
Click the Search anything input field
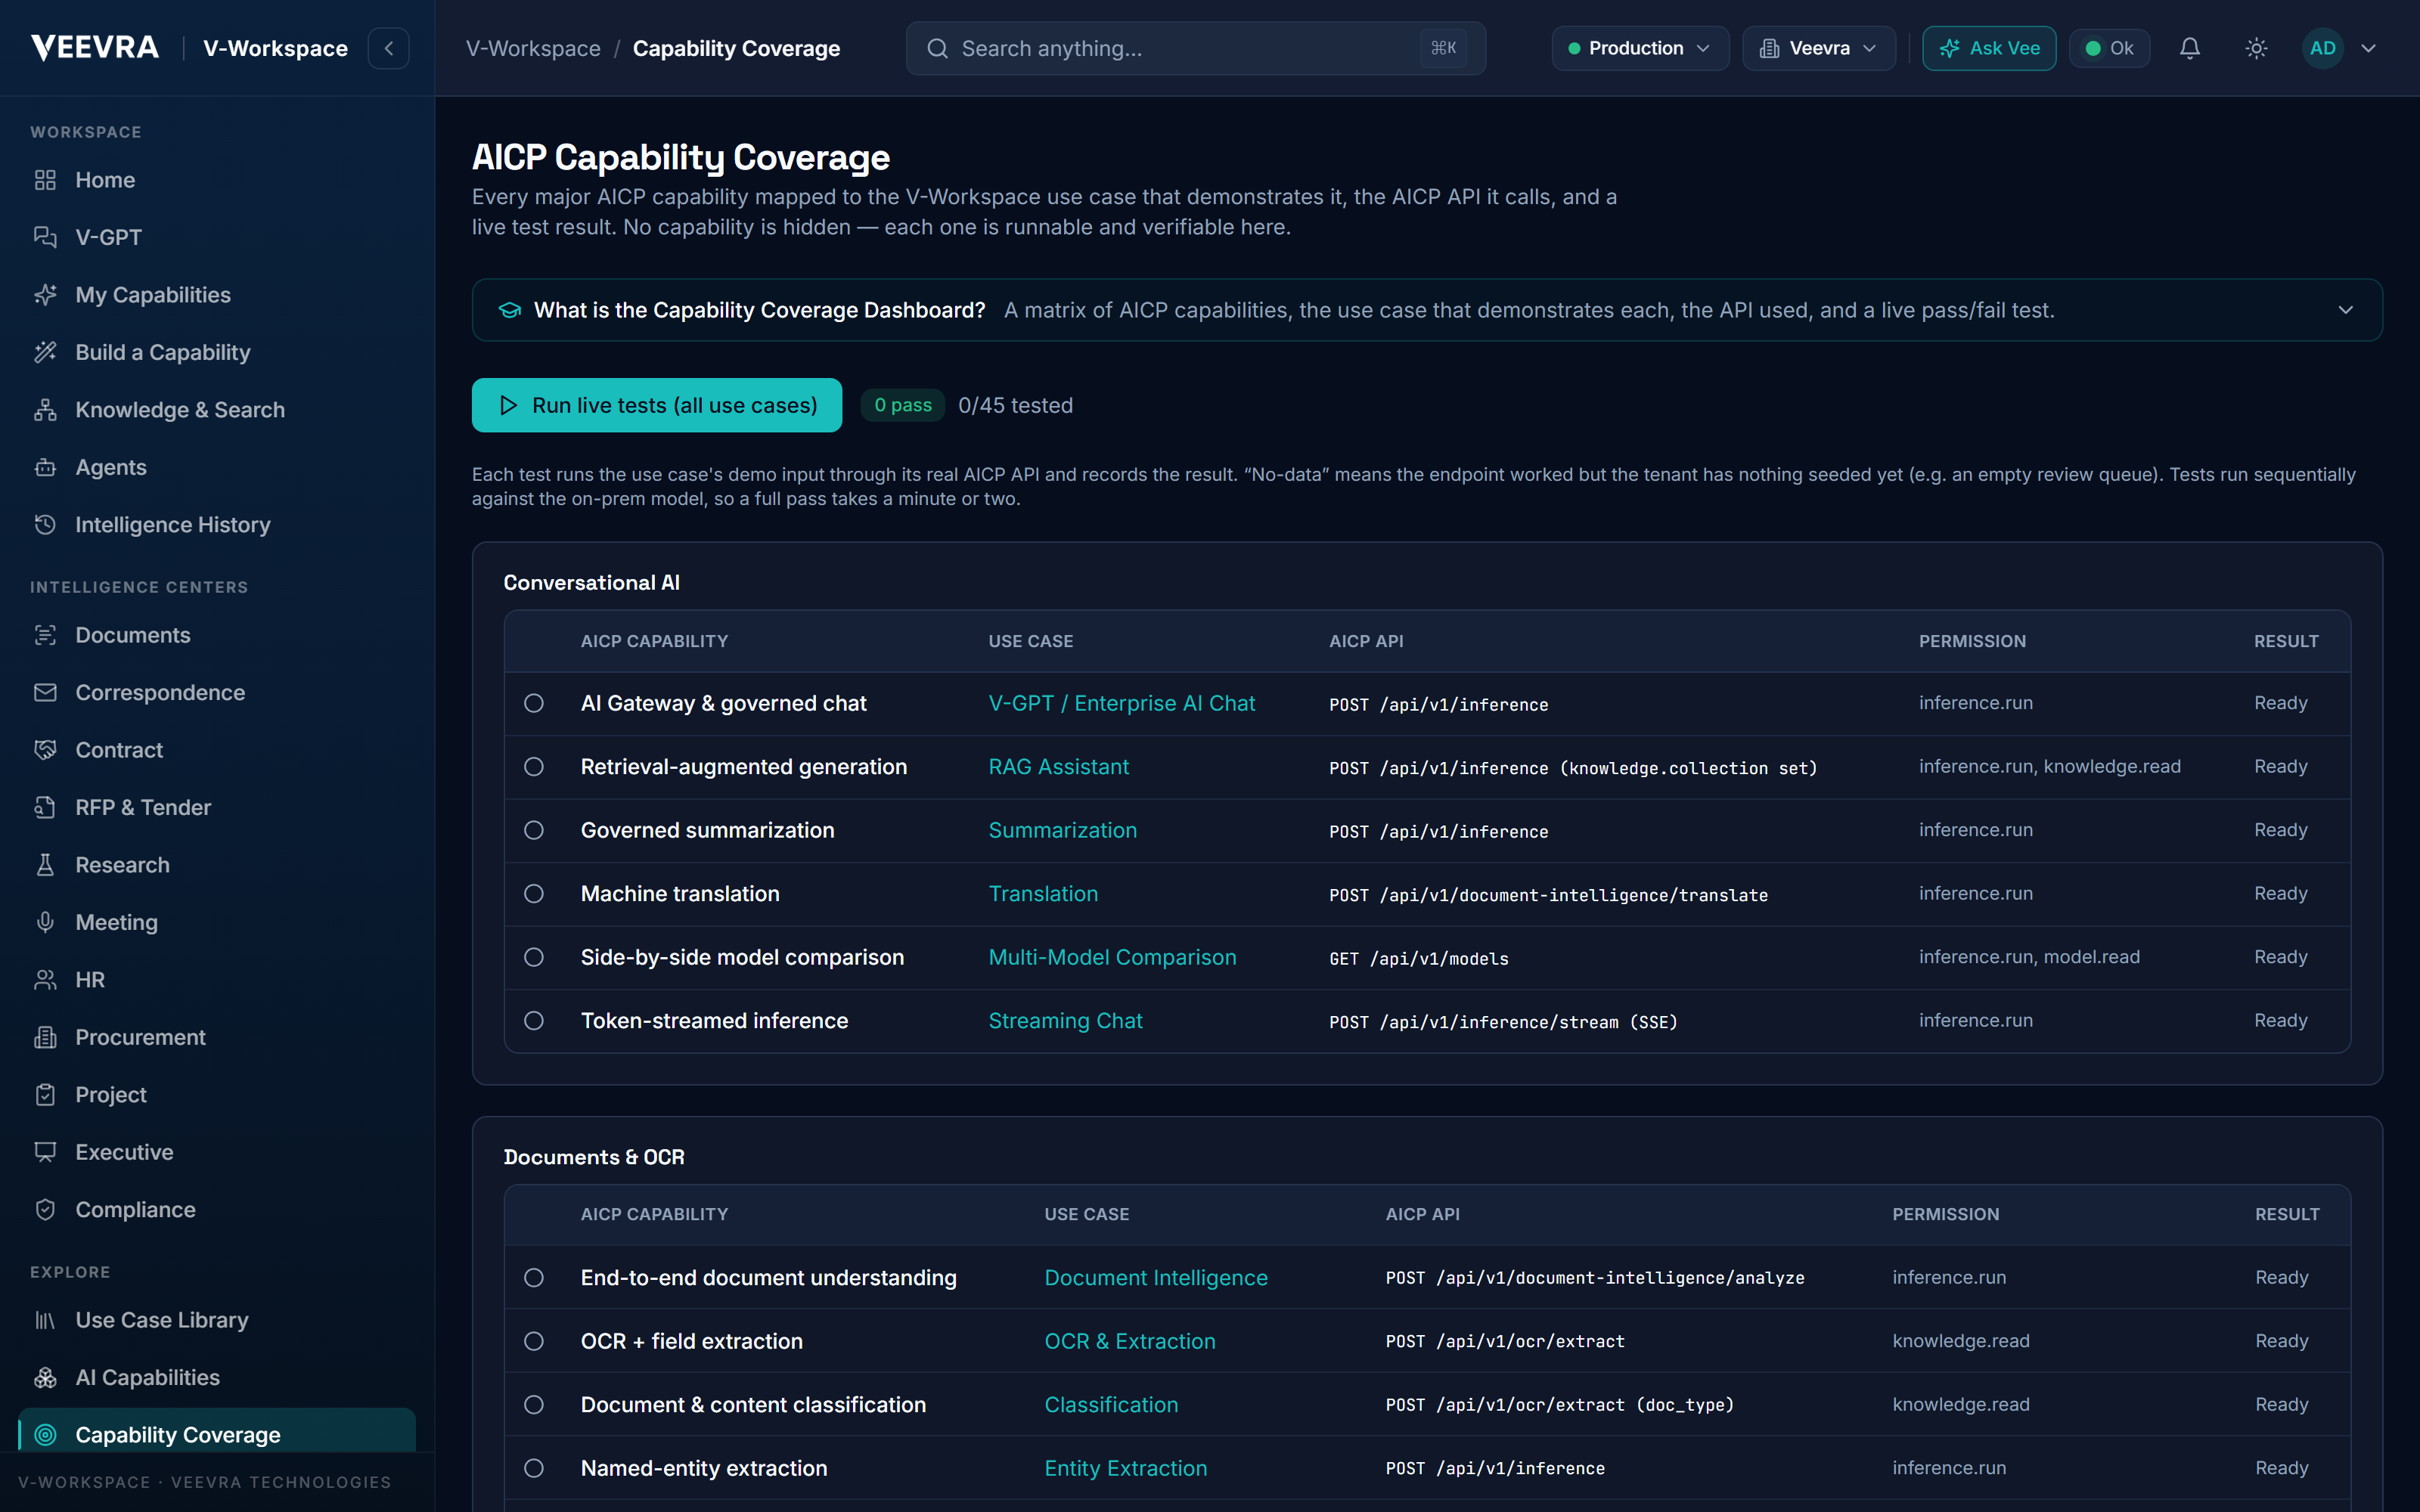pyautogui.click(x=1196, y=48)
